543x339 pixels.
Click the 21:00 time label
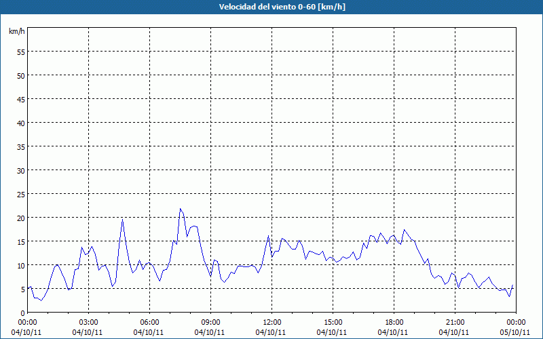(x=455, y=323)
